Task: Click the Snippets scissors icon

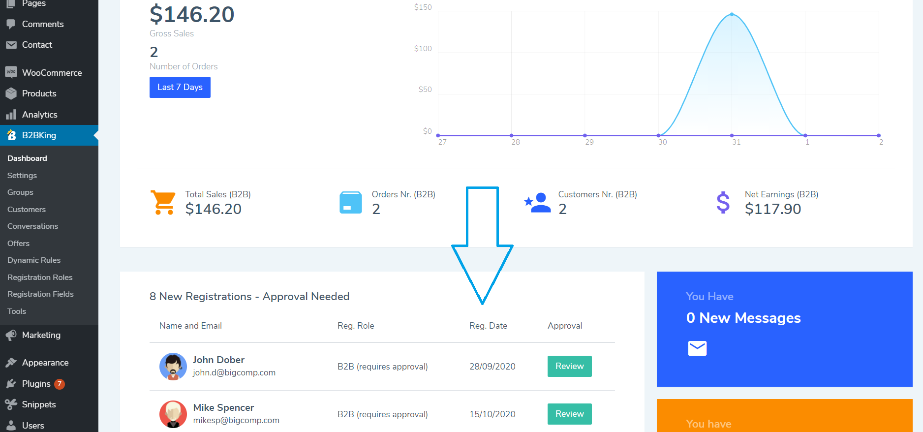Action: pyautogui.click(x=11, y=404)
